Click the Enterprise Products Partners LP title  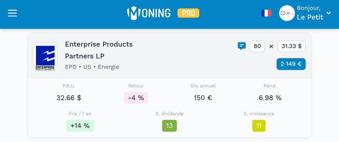[x=99, y=50]
